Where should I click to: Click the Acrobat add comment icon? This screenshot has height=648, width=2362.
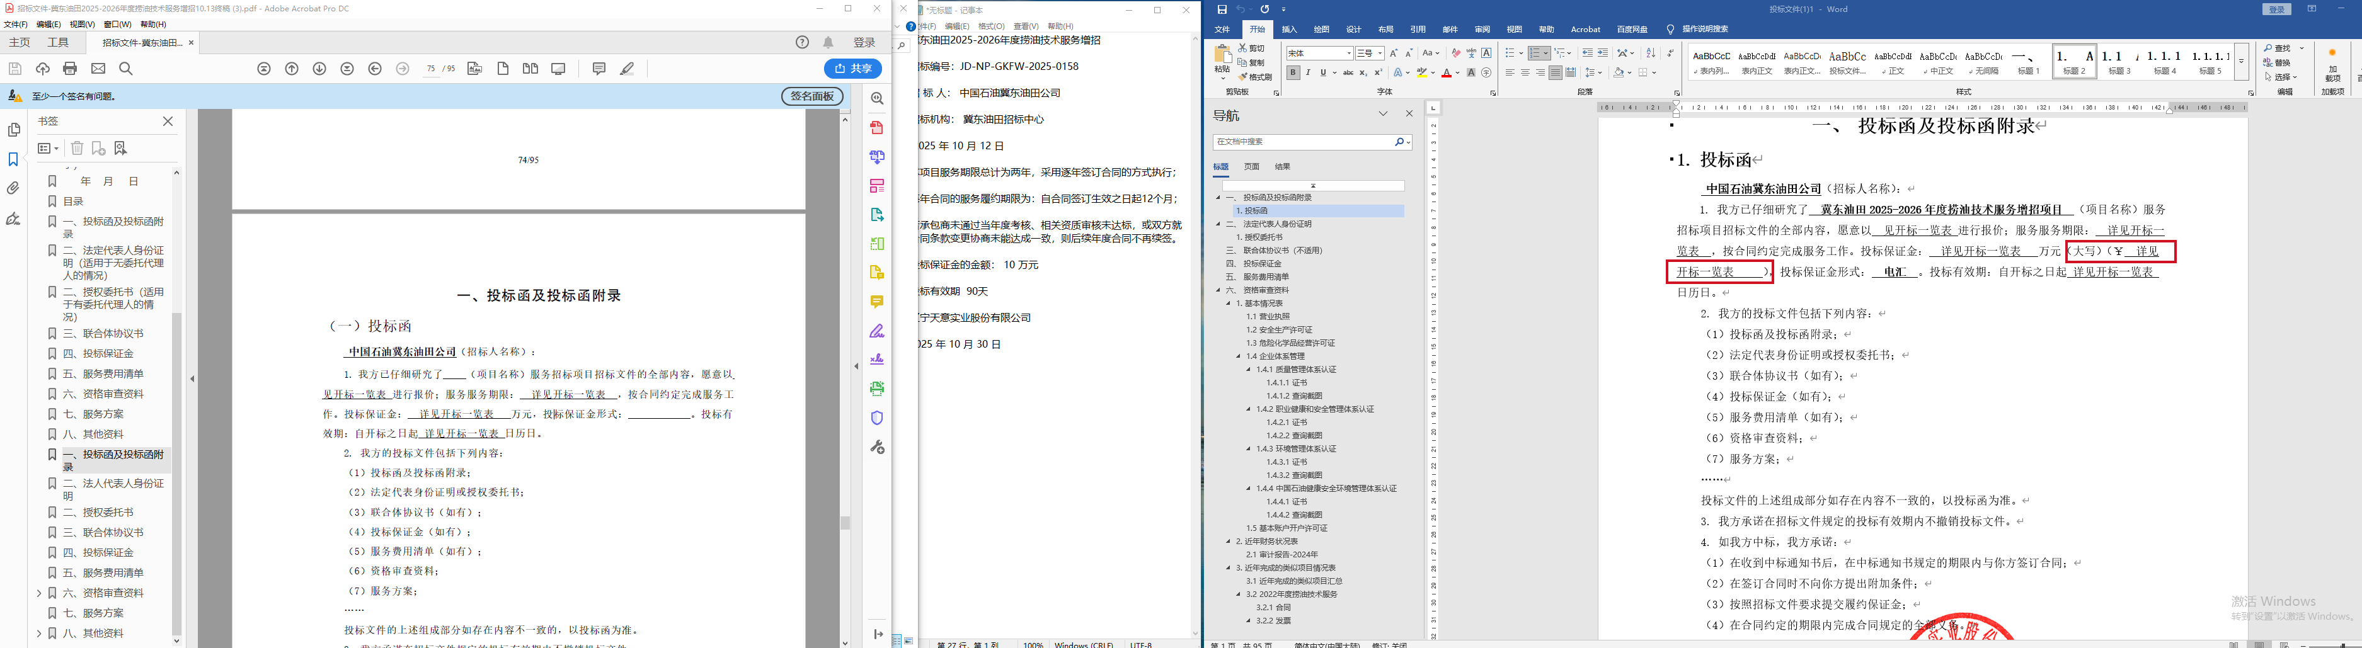[x=599, y=69]
